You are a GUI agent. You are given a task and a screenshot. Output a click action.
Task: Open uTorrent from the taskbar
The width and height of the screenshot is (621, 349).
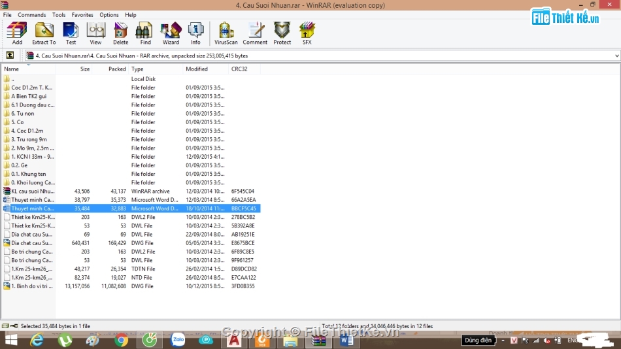(x=65, y=341)
